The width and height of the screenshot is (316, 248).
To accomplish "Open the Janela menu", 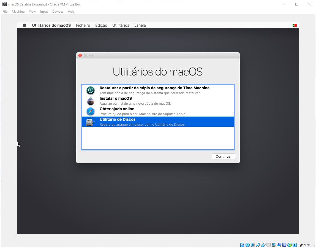I will (x=140, y=25).
